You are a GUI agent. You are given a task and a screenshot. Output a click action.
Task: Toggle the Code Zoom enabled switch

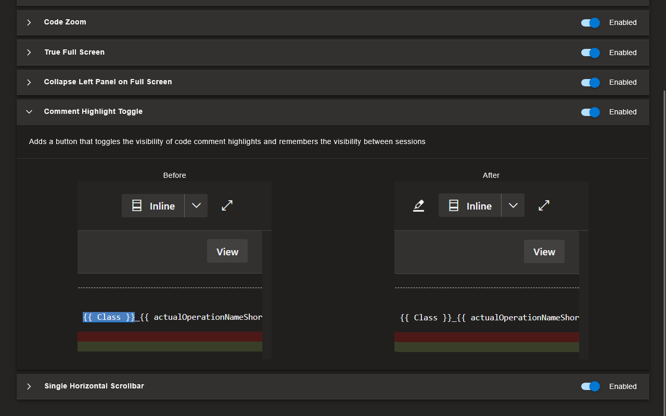[591, 22]
